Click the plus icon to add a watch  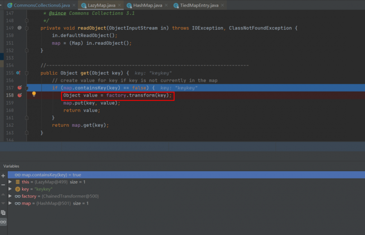click(x=3, y=175)
